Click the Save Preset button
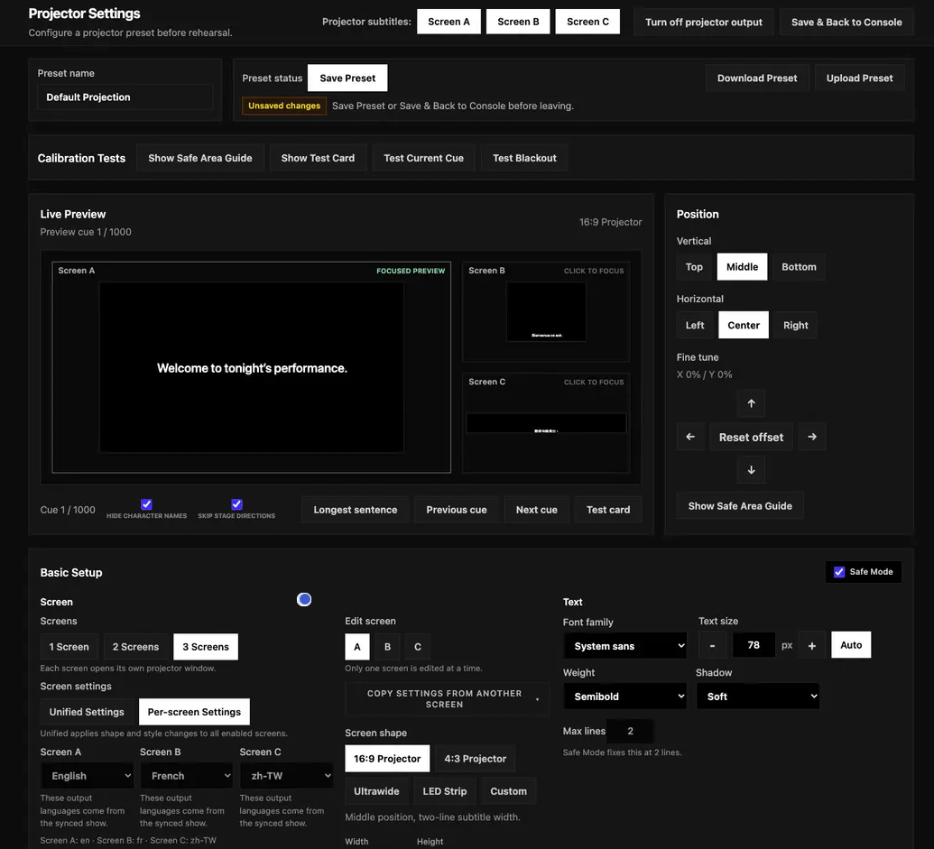 click(347, 78)
